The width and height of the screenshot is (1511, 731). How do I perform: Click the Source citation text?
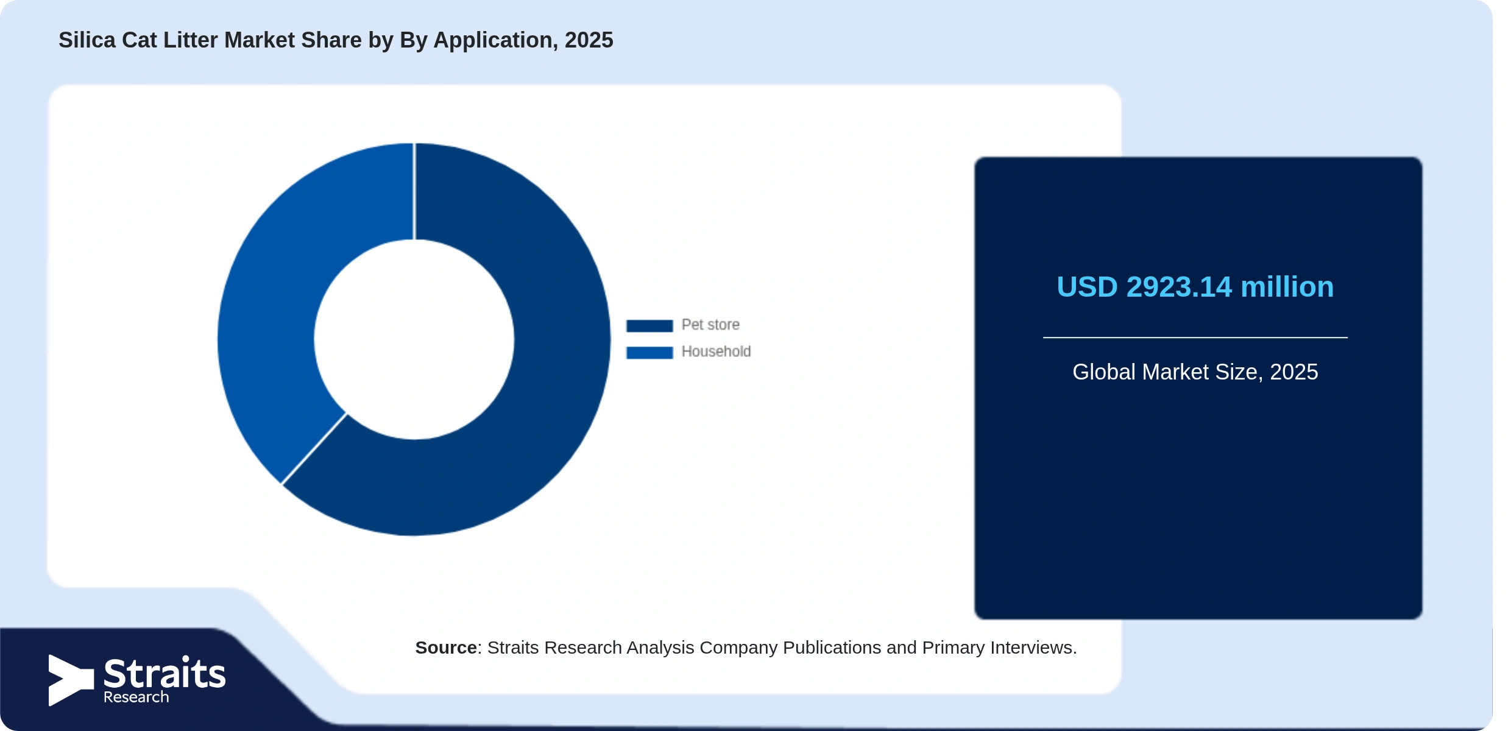click(746, 648)
